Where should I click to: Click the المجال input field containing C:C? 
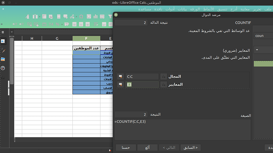(142, 76)
